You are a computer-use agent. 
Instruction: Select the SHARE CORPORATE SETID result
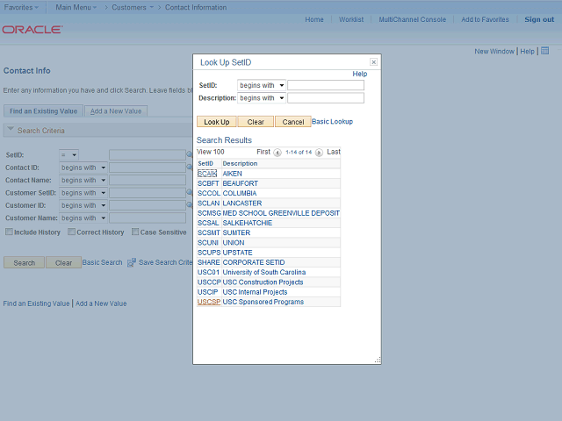(209, 262)
